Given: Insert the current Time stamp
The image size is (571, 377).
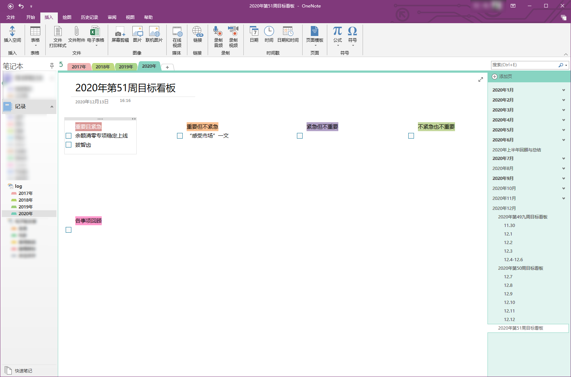Looking at the screenshot, I should pos(269,35).
